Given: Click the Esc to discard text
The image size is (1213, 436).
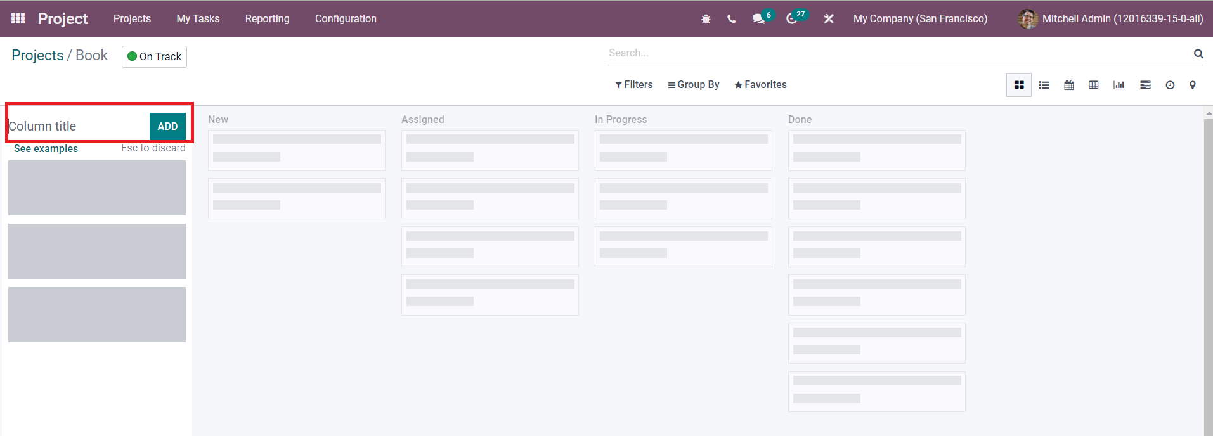Looking at the screenshot, I should click(x=153, y=148).
